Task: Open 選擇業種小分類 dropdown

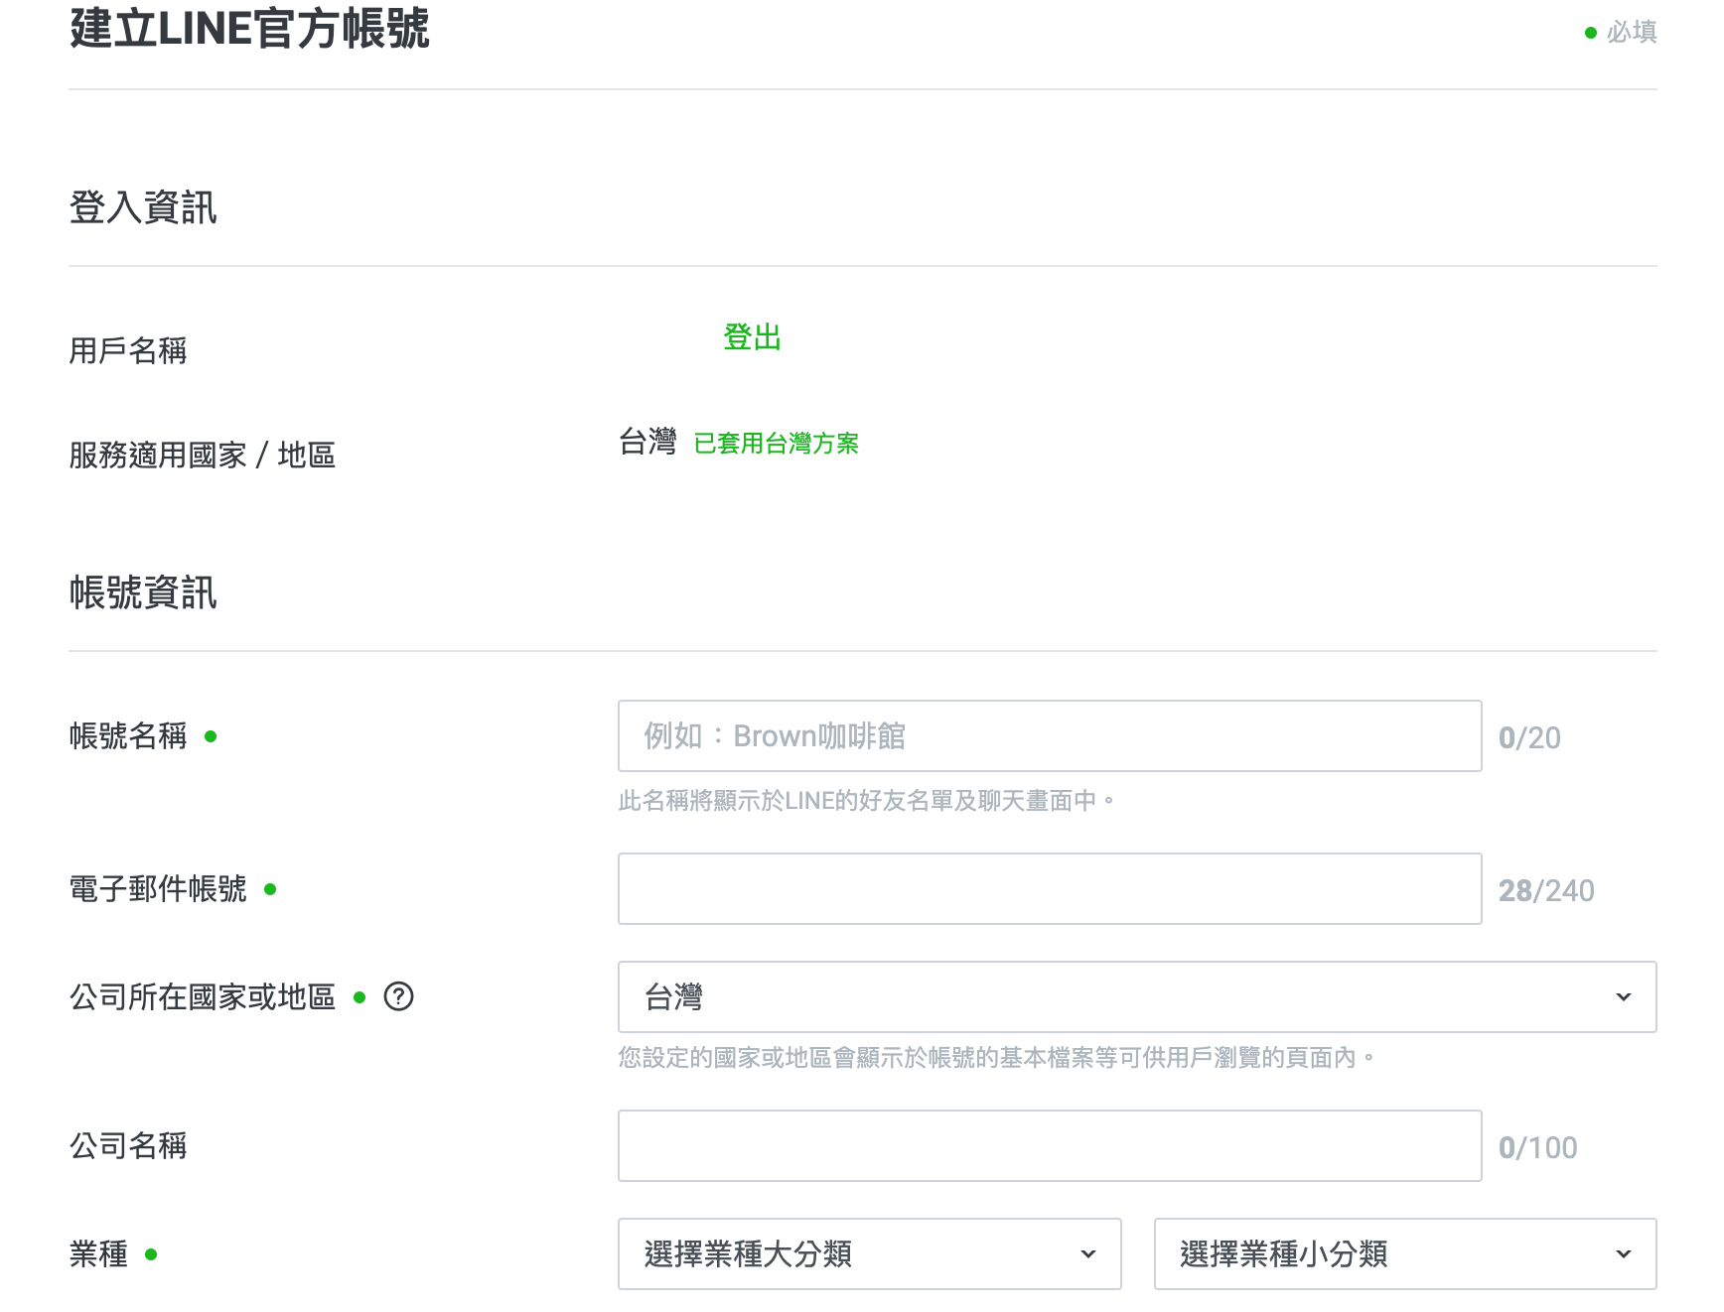Action: [1405, 1254]
